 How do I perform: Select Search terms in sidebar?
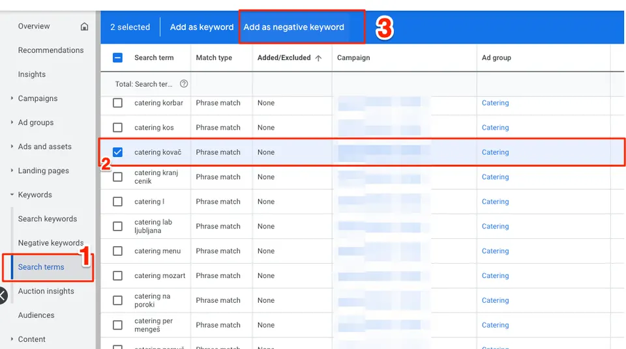40,267
